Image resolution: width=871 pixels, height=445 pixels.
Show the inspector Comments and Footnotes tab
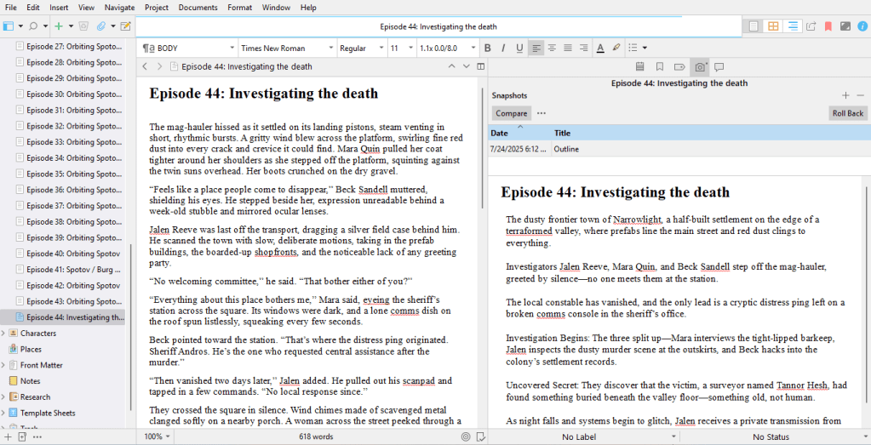719,66
